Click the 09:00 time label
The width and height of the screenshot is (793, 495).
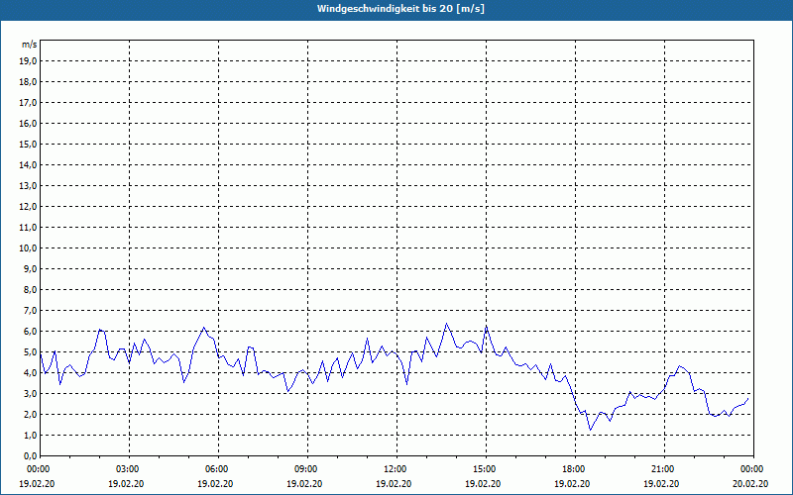point(307,469)
